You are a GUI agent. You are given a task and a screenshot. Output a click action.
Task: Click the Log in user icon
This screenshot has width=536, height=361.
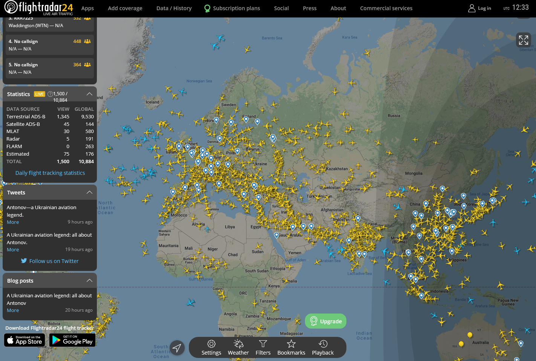pos(472,8)
